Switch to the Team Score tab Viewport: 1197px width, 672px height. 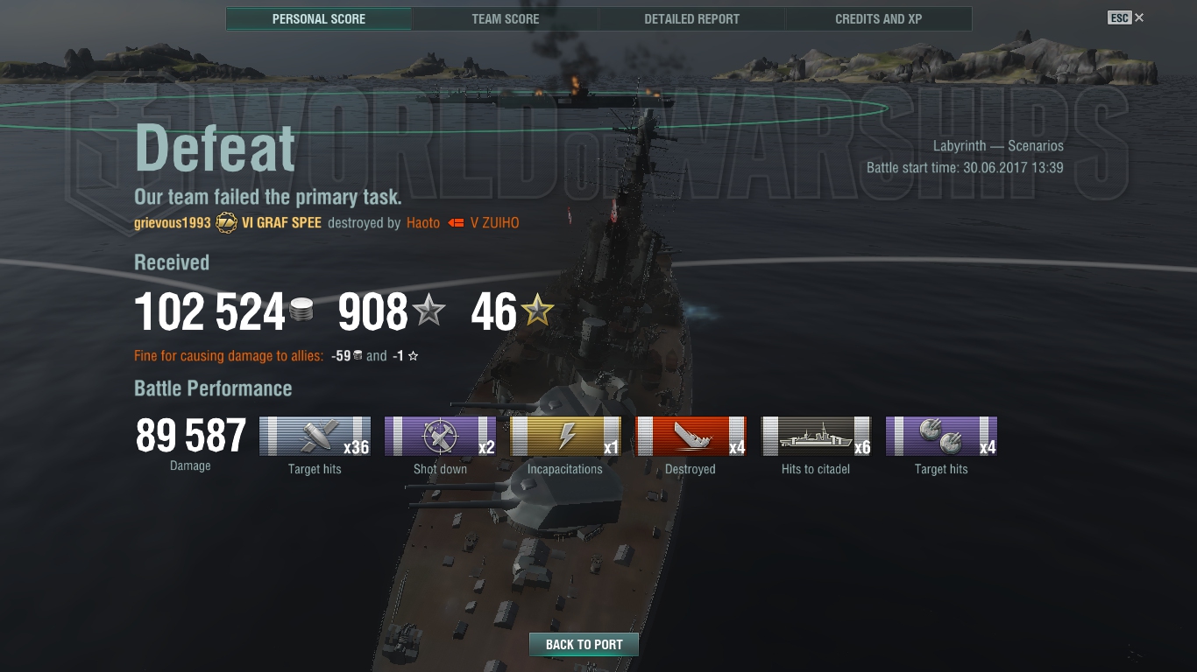(x=506, y=18)
